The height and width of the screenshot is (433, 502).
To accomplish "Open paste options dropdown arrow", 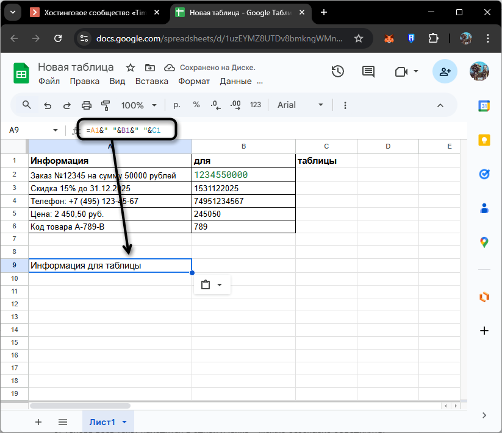I will pyautogui.click(x=220, y=285).
